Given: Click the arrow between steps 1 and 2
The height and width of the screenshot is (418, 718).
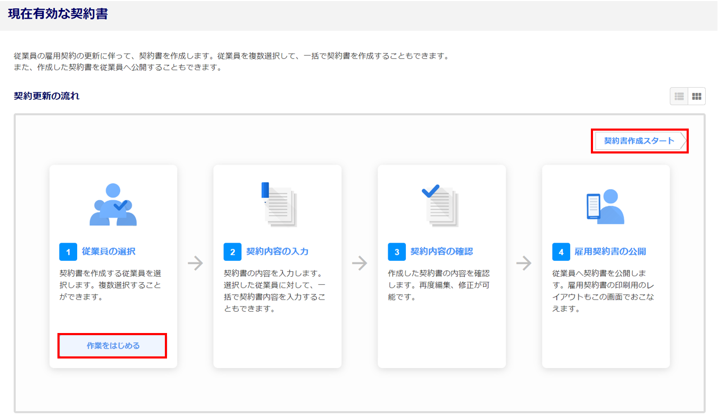Looking at the screenshot, I should point(195,263).
